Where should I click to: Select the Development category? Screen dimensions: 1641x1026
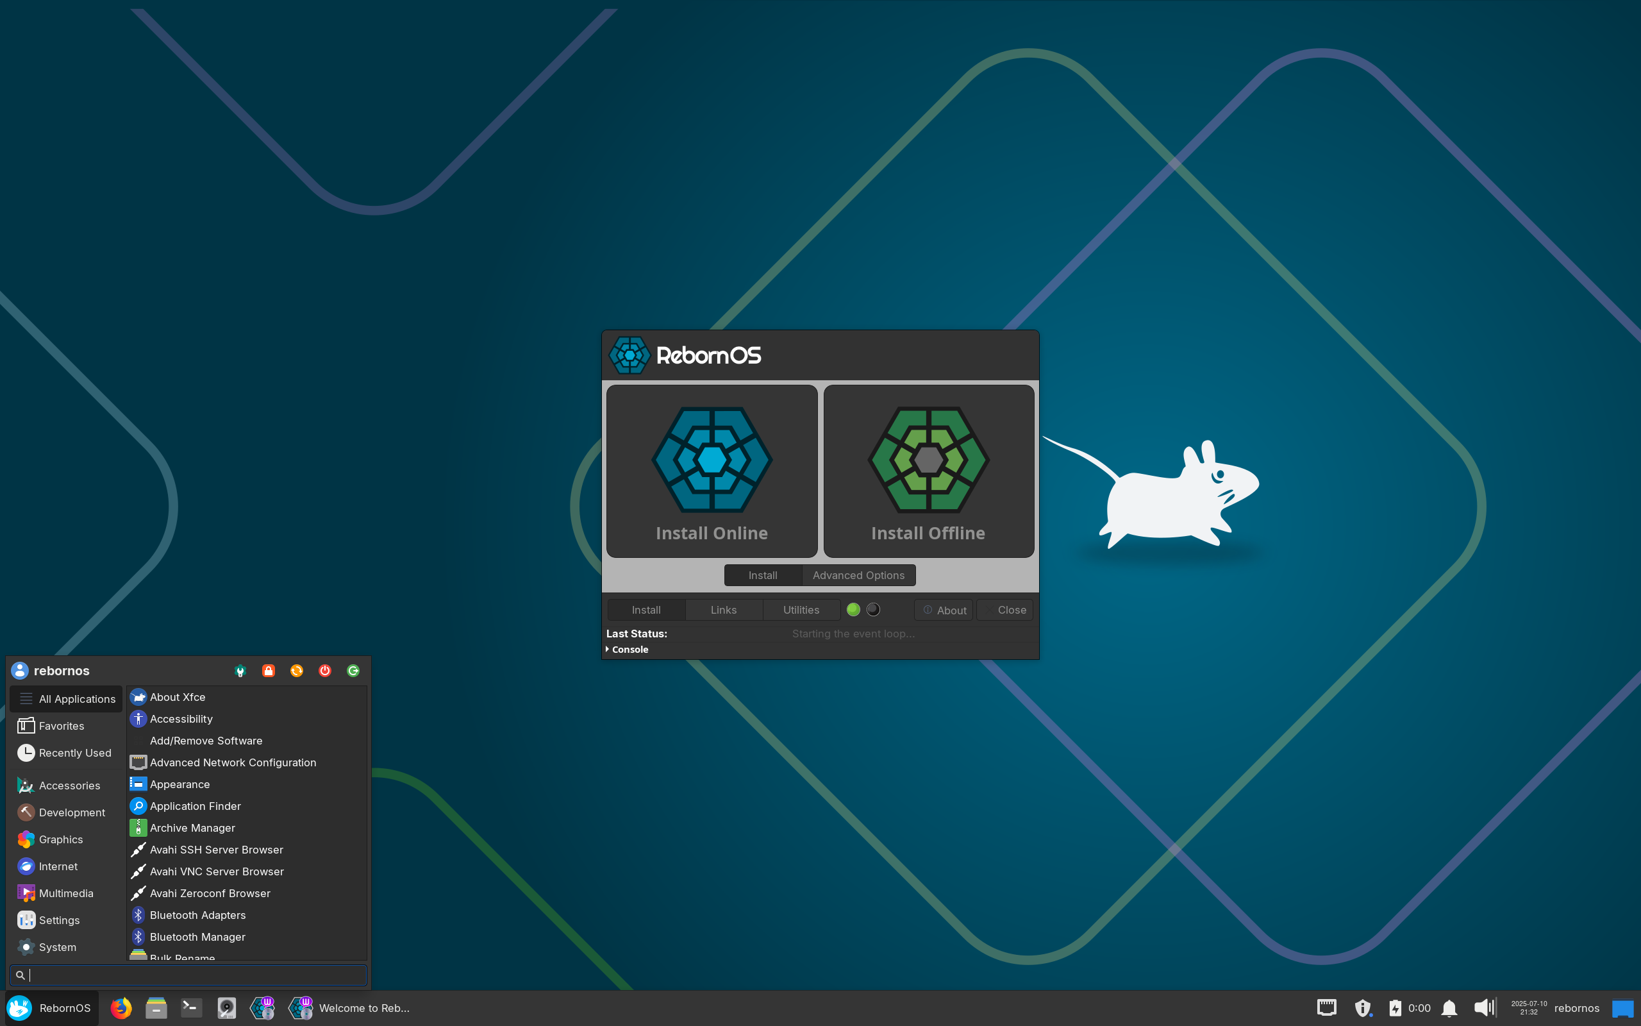click(66, 812)
